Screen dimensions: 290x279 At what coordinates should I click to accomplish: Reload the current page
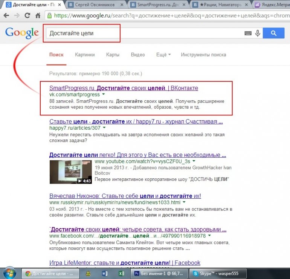coord(27,16)
